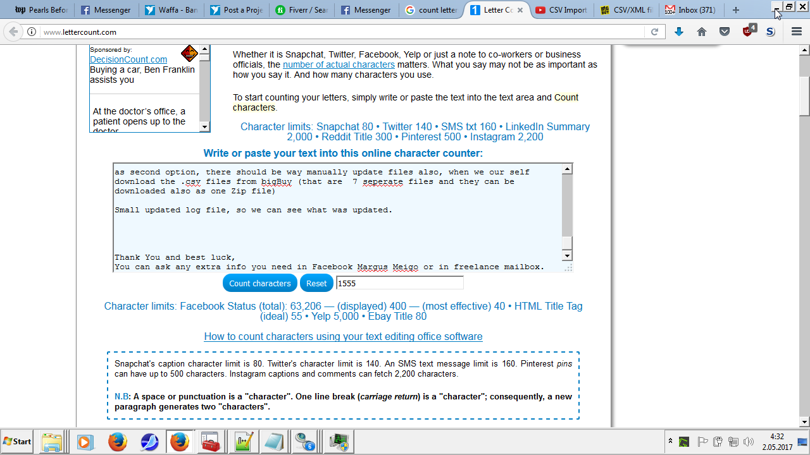This screenshot has width=810, height=455.
Task: Click the page scrollbar up arrow
Action: click(x=804, y=49)
